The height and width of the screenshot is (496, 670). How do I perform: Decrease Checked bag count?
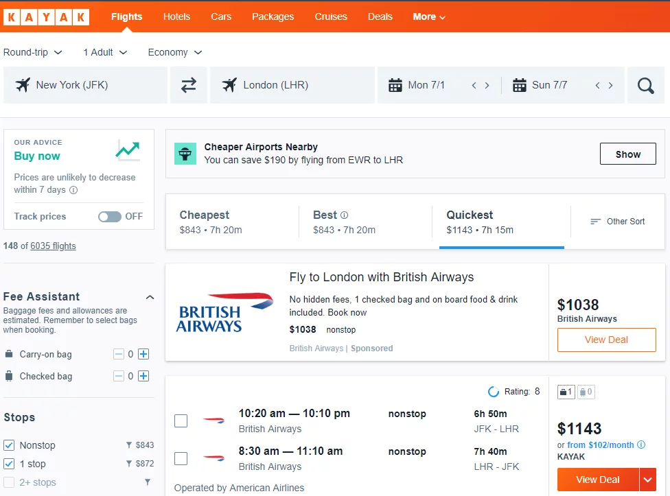coord(118,376)
